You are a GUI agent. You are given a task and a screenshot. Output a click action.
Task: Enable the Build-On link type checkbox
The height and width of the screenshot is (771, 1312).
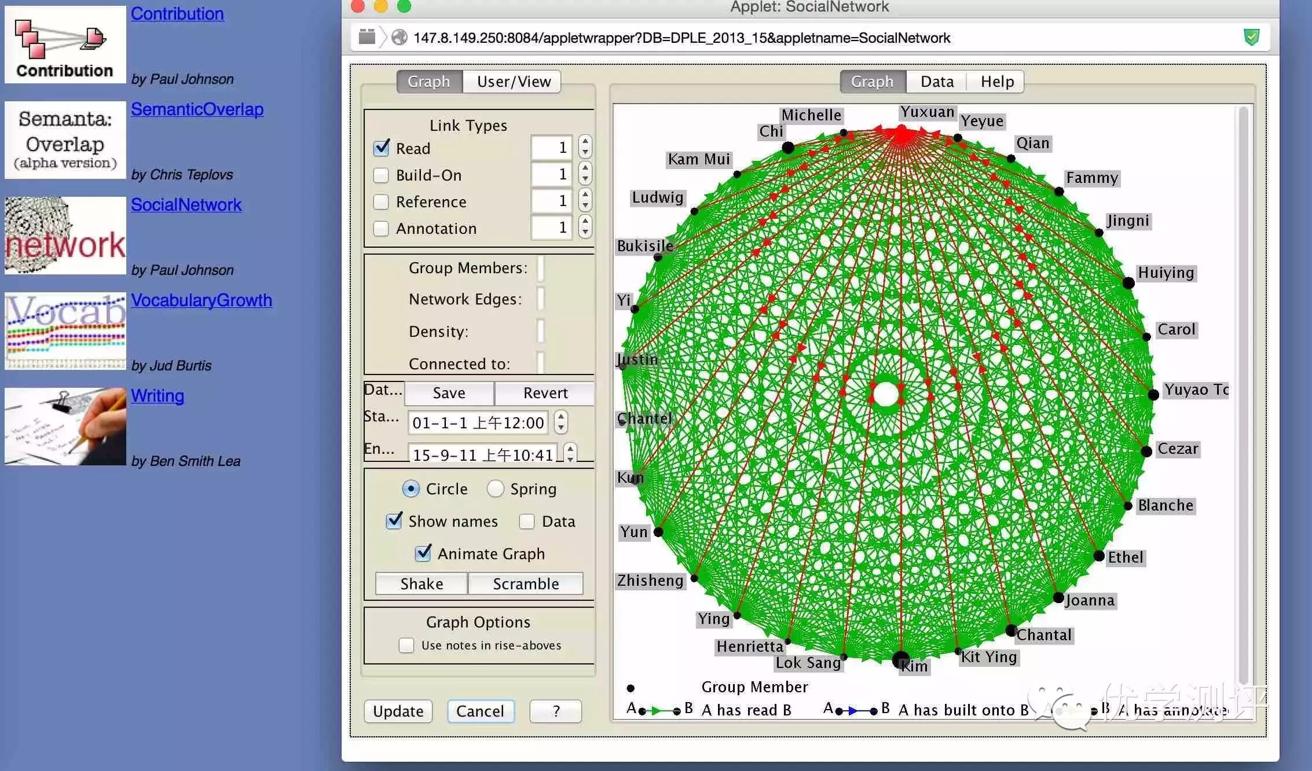pyautogui.click(x=381, y=175)
